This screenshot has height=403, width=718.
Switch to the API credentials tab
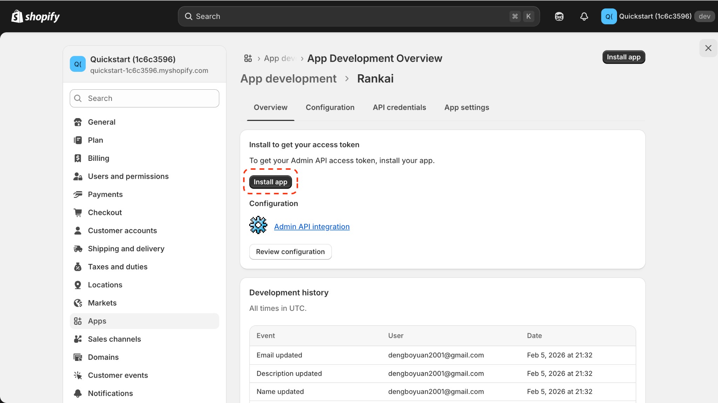tap(399, 108)
